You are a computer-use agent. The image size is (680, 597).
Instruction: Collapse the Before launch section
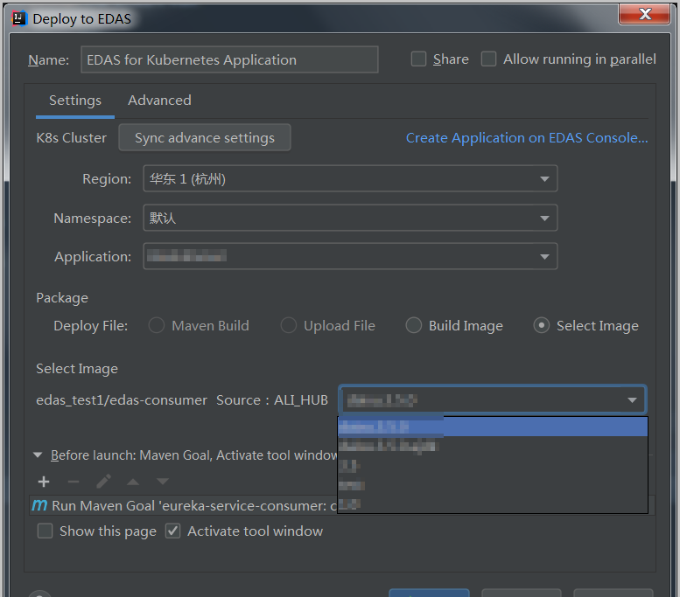38,455
